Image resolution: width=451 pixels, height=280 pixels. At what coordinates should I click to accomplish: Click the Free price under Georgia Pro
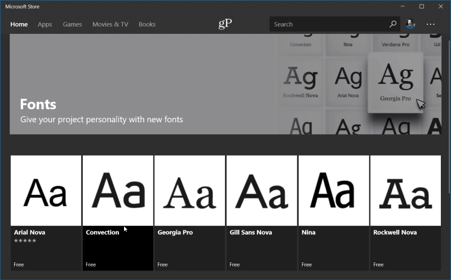click(x=162, y=264)
